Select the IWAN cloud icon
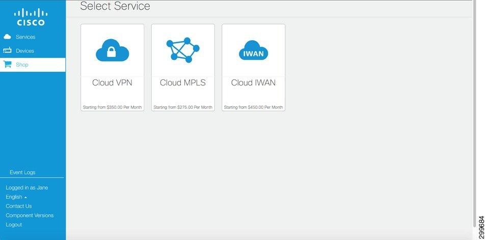Screen dimensions: 485x240 coord(253,50)
